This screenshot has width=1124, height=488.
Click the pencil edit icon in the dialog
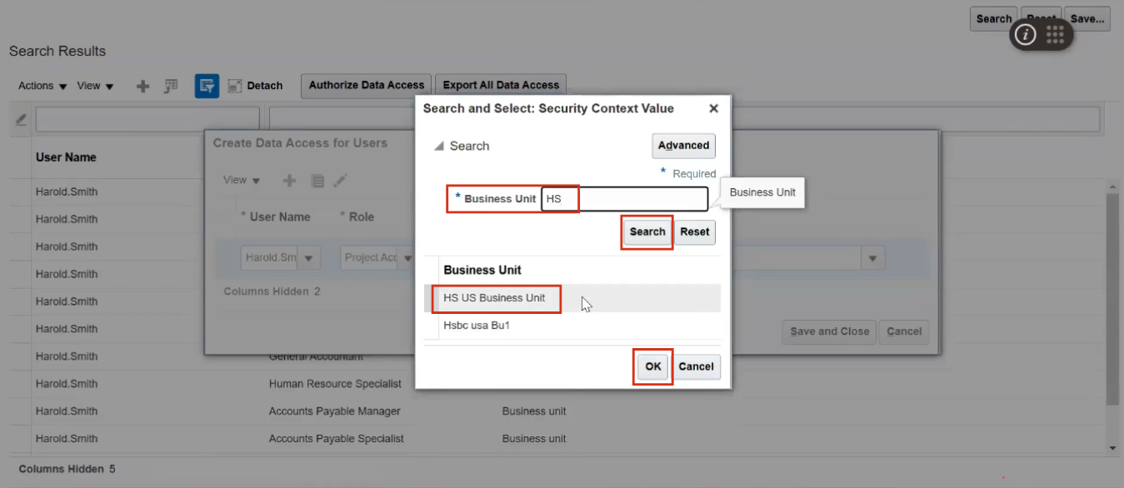pyautogui.click(x=340, y=180)
